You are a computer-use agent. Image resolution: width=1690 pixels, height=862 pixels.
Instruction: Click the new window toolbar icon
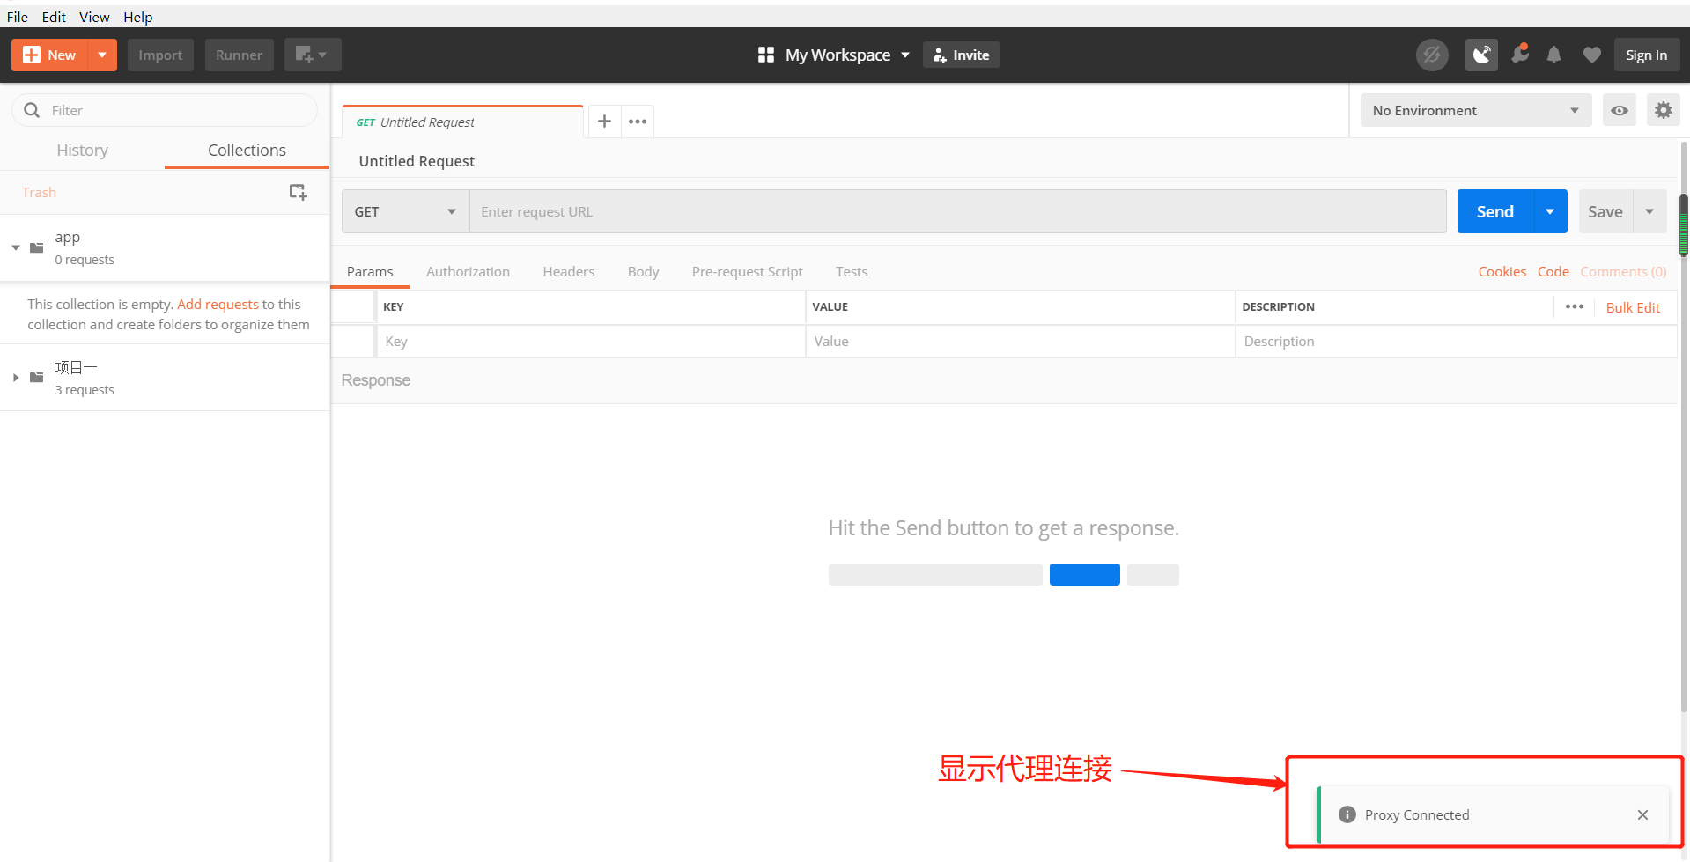pos(313,55)
